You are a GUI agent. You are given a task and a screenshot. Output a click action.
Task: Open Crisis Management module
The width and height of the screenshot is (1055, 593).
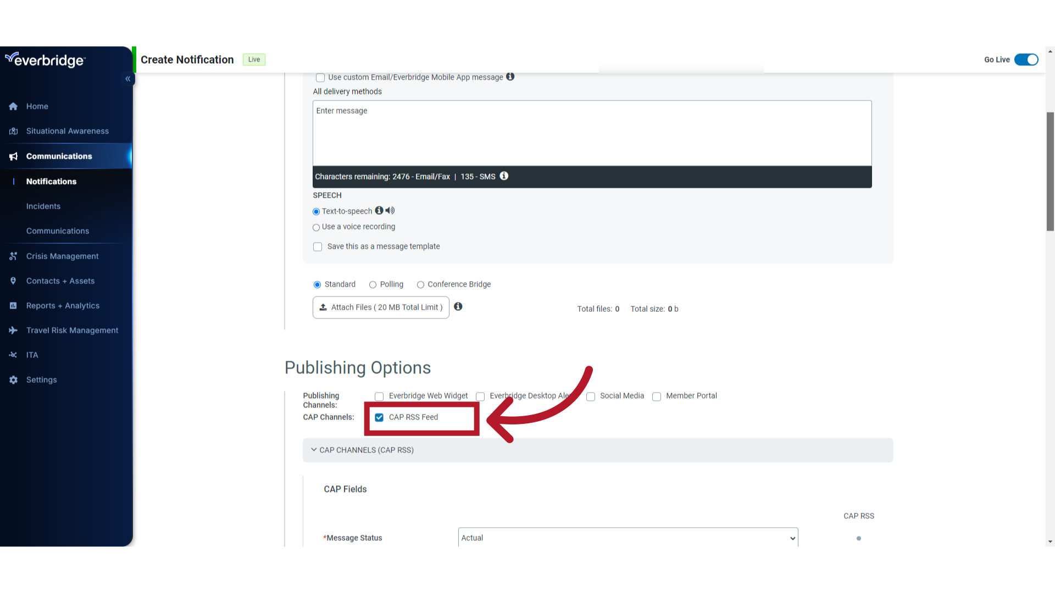[x=62, y=255]
